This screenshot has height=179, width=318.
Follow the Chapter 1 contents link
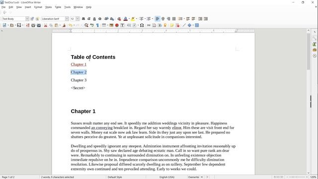tap(79, 64)
